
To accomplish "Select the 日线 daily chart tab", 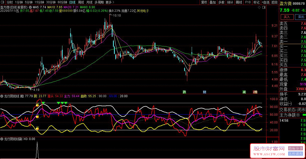I will tap(72, 2).
